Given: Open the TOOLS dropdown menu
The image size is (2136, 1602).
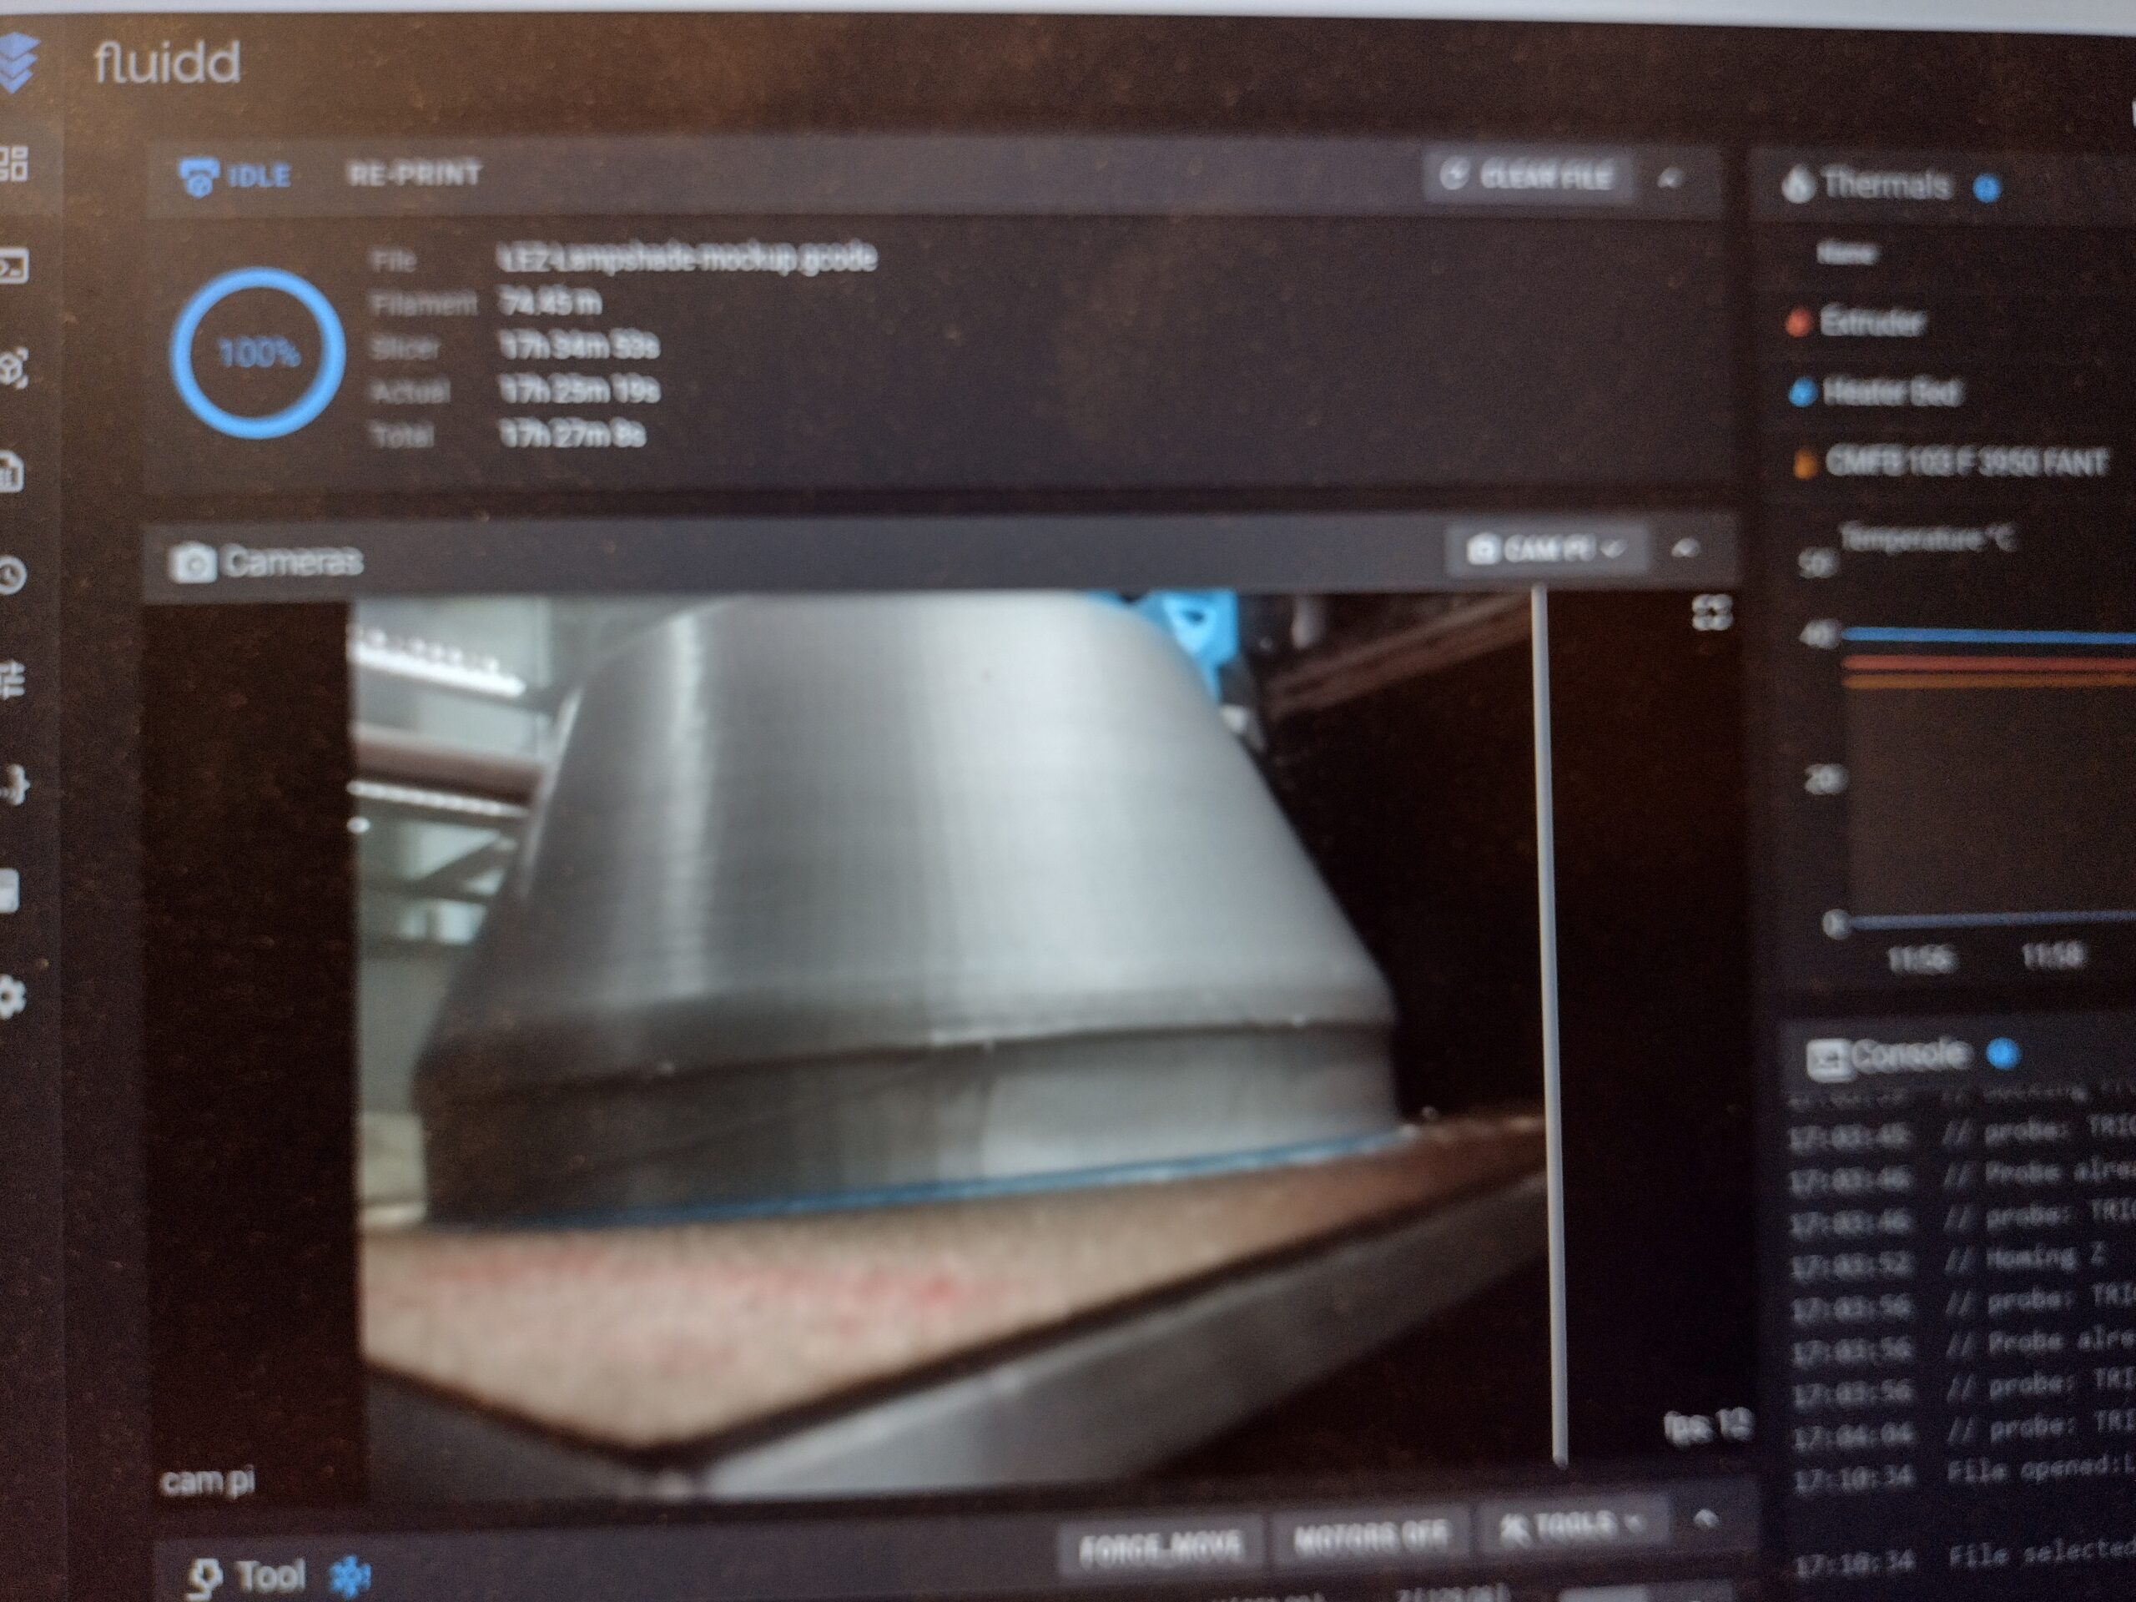Looking at the screenshot, I should pyautogui.click(x=1570, y=1526).
